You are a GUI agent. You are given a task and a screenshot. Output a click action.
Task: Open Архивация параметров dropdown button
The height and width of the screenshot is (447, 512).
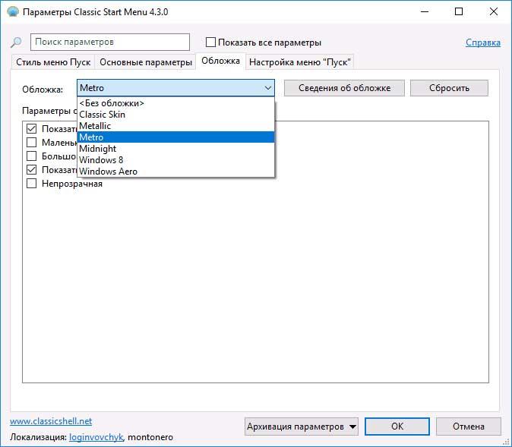pyautogui.click(x=302, y=427)
